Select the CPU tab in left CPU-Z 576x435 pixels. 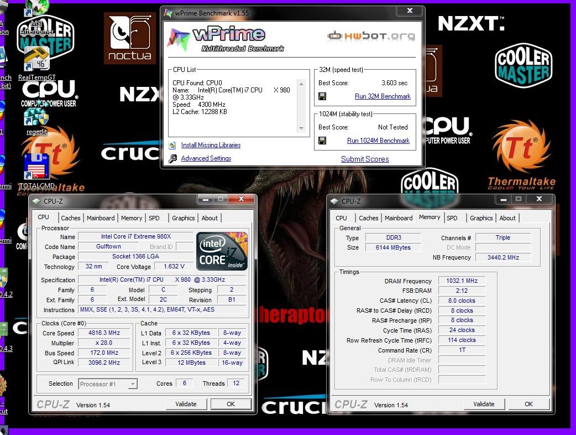coord(43,217)
